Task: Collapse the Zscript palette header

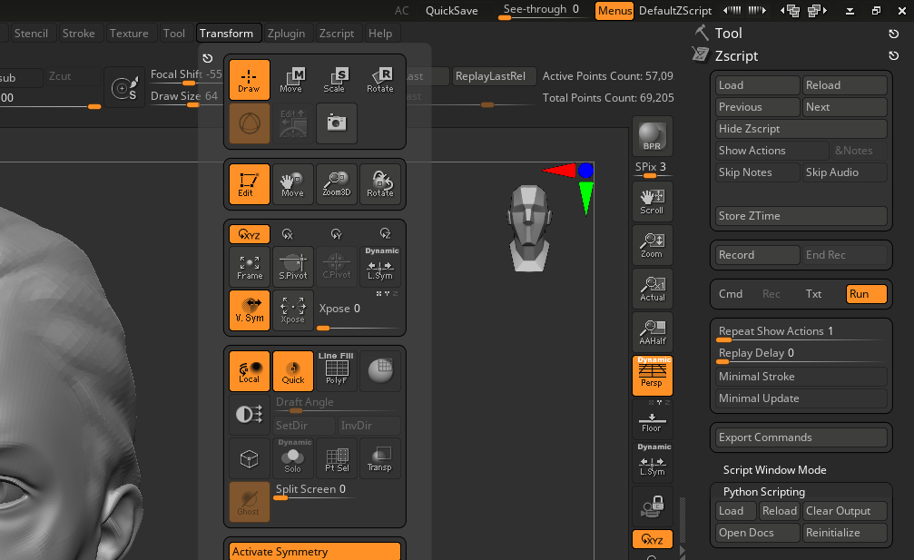Action: tap(737, 56)
